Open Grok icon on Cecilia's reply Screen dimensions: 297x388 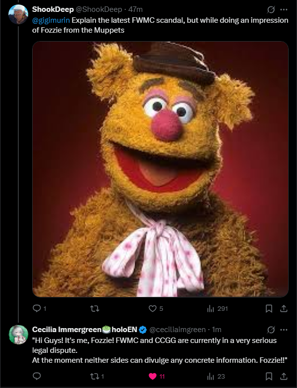click(271, 330)
